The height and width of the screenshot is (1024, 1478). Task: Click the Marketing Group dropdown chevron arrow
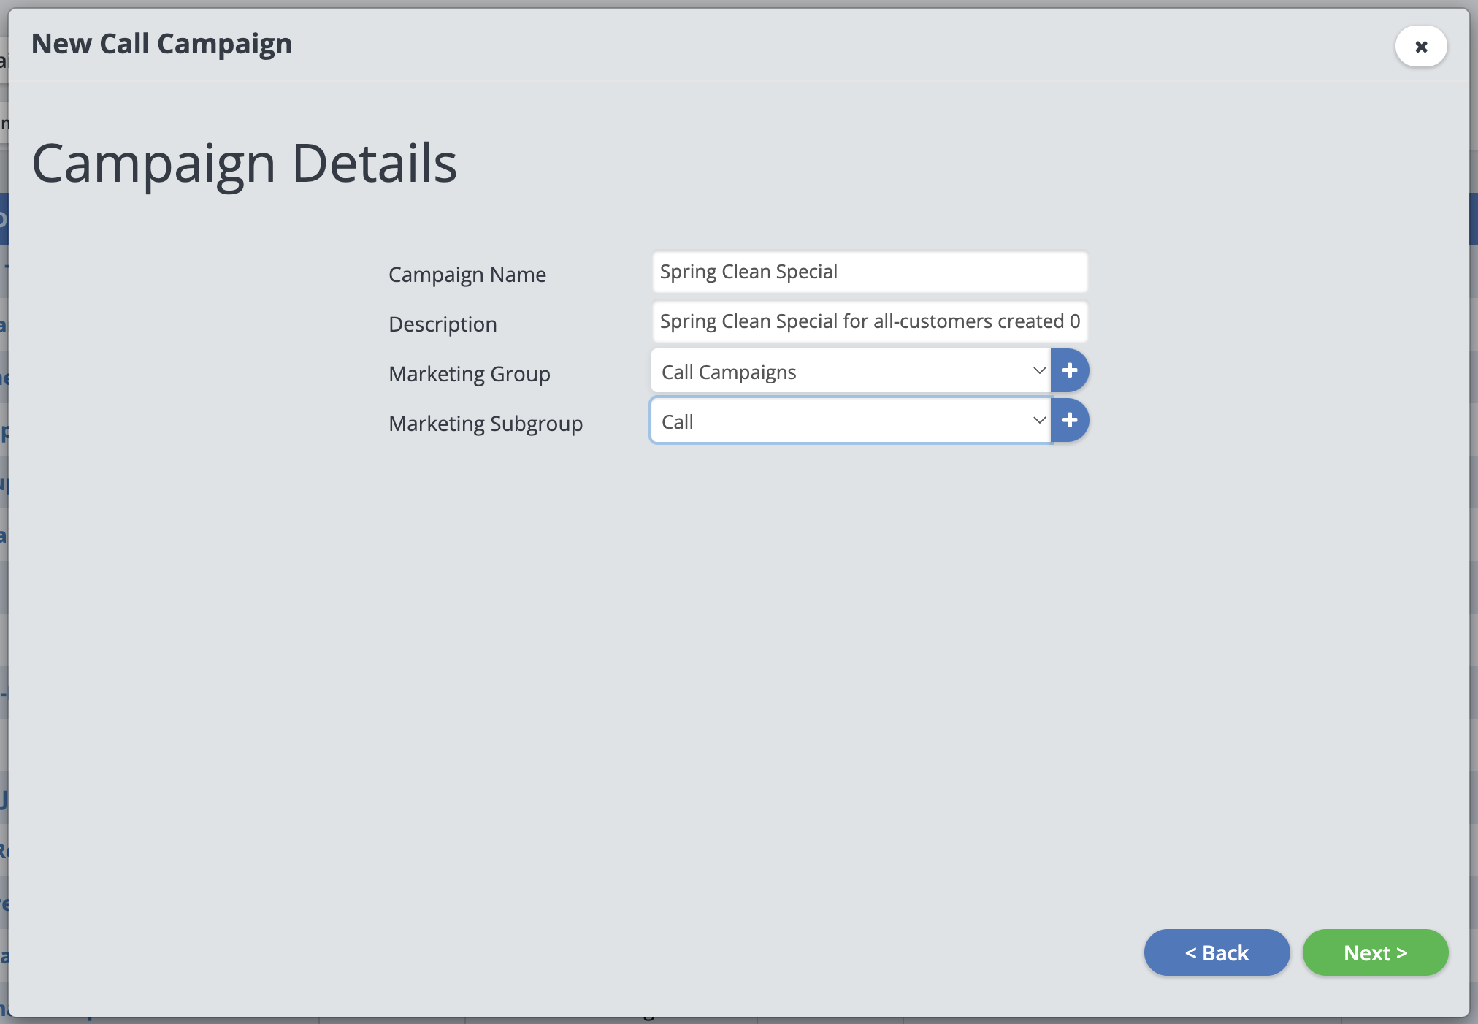click(1039, 371)
